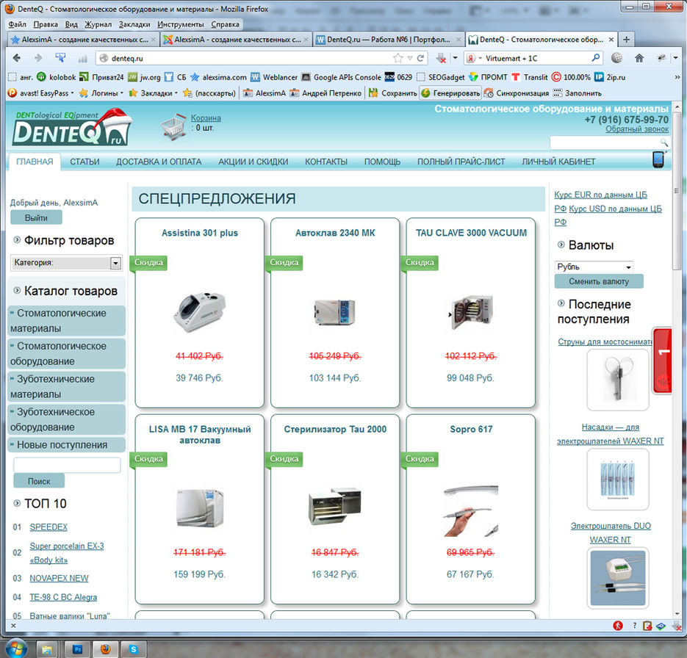Click the Windows Start button
Viewport: 687px width, 658px height.
(15, 648)
